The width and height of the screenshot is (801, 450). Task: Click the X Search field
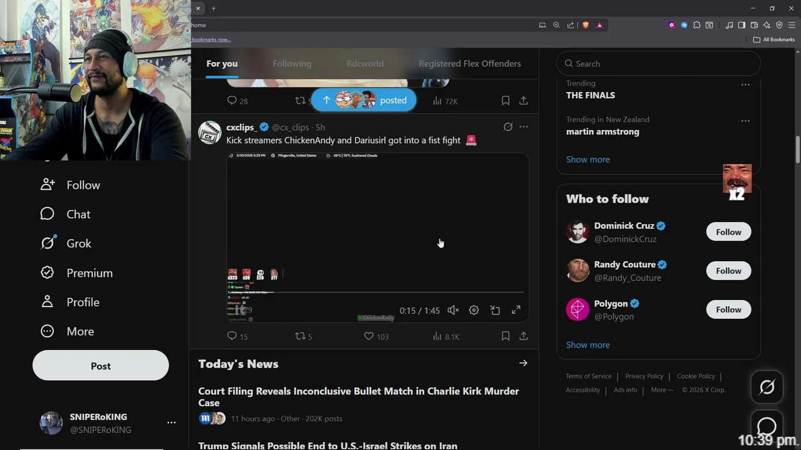click(x=658, y=64)
